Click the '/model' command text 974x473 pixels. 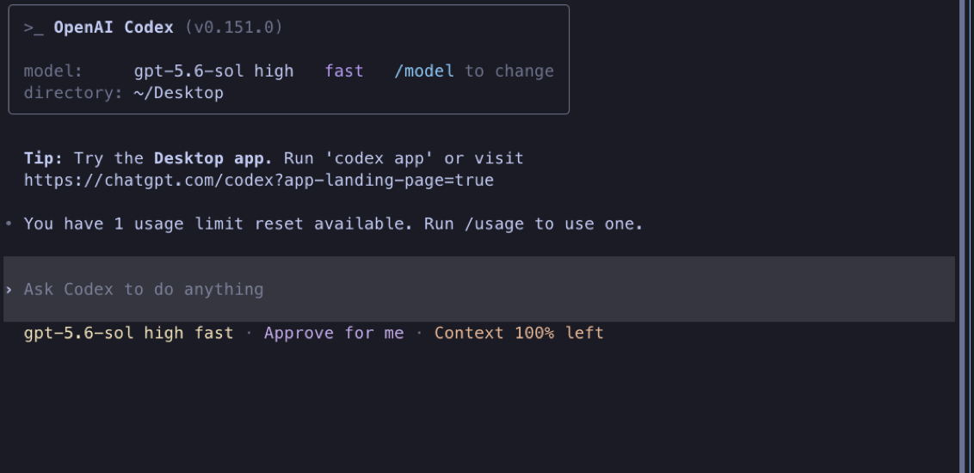[x=424, y=71]
